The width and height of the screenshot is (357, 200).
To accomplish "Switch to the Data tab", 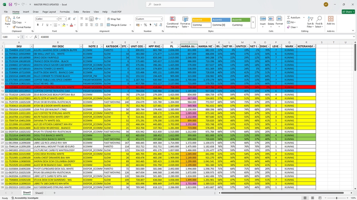I will point(76,12).
